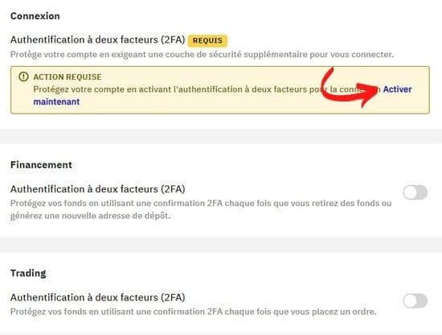The height and width of the screenshot is (335, 442).
Task: Click the Connexion 2FA setting label
Action: click(x=97, y=39)
